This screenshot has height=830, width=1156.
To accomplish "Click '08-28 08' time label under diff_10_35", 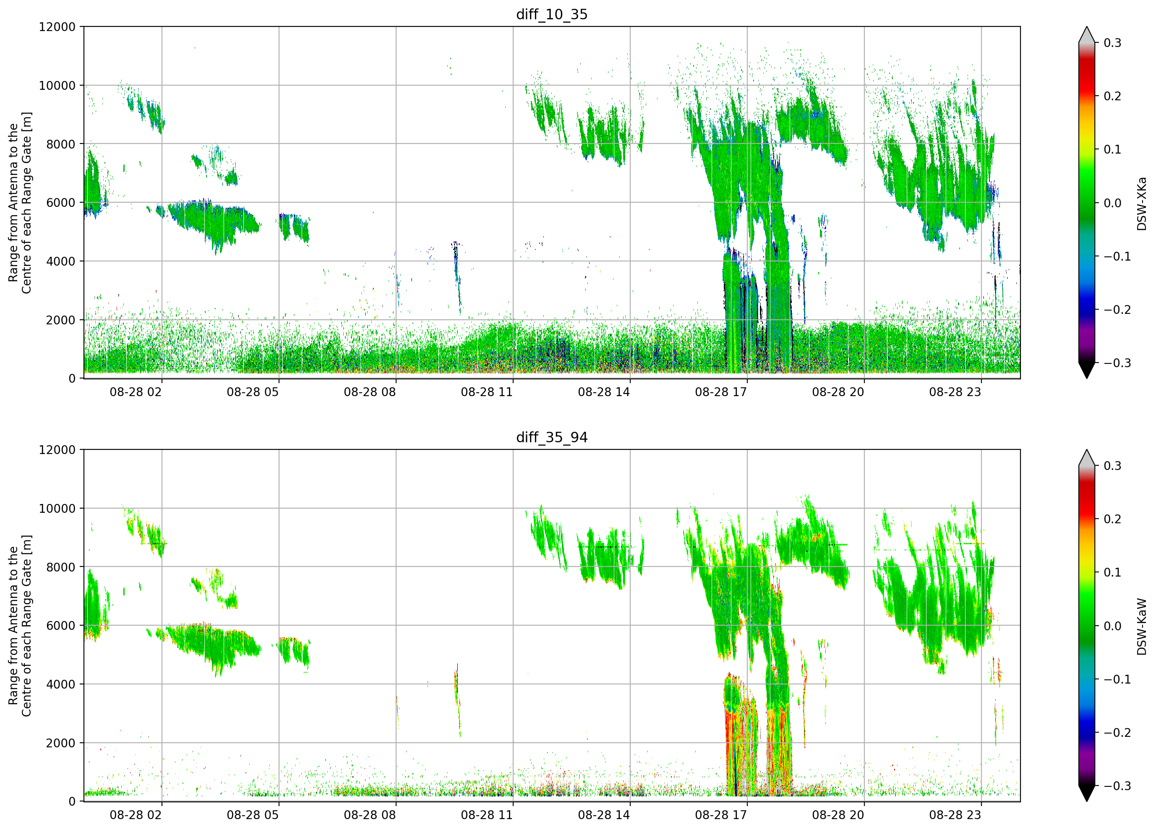I will coord(370,392).
